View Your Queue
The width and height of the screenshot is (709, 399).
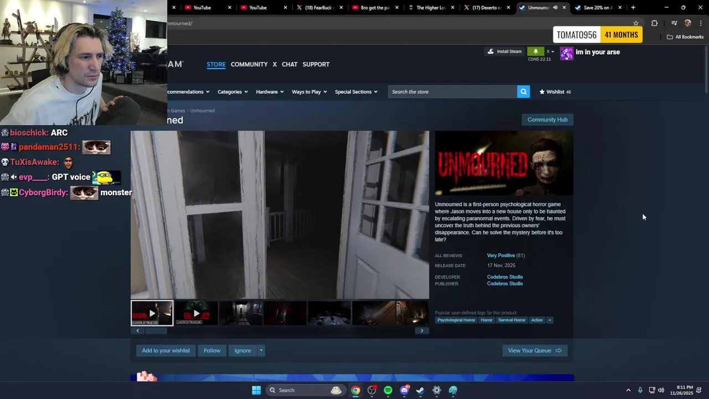coord(535,350)
